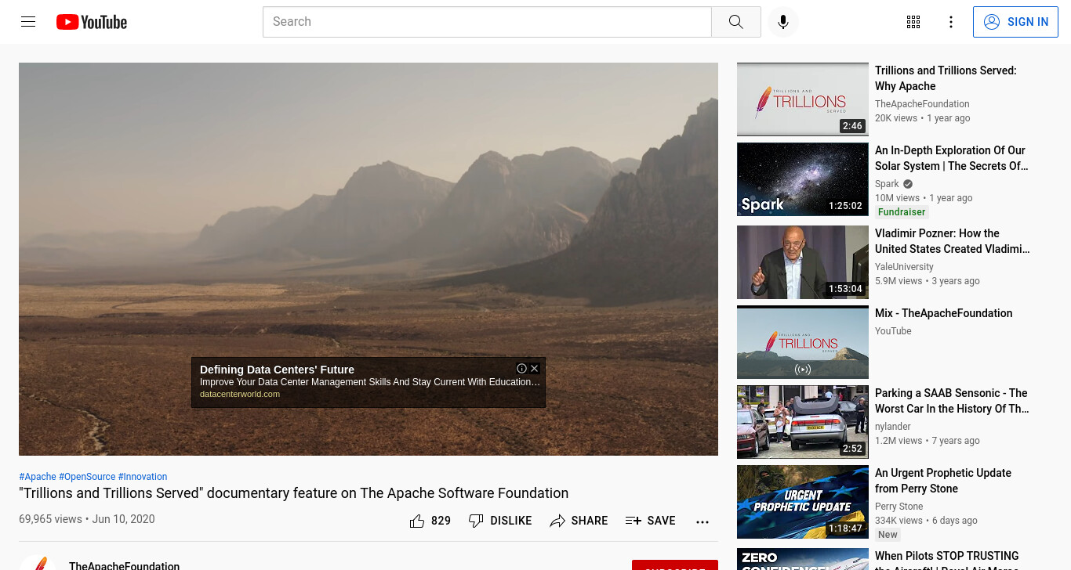This screenshot has height=570, width=1071.
Task: Click the main video player
Action: point(368,259)
